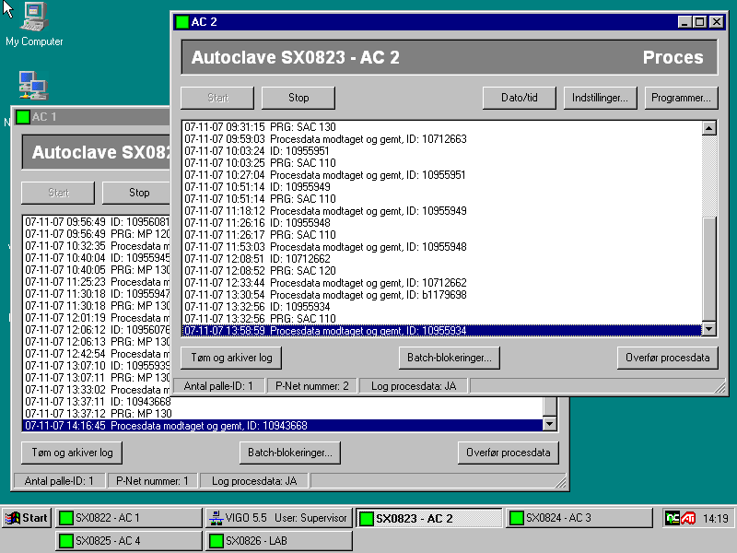Click the NC tray icon beside the clock

tap(673, 518)
